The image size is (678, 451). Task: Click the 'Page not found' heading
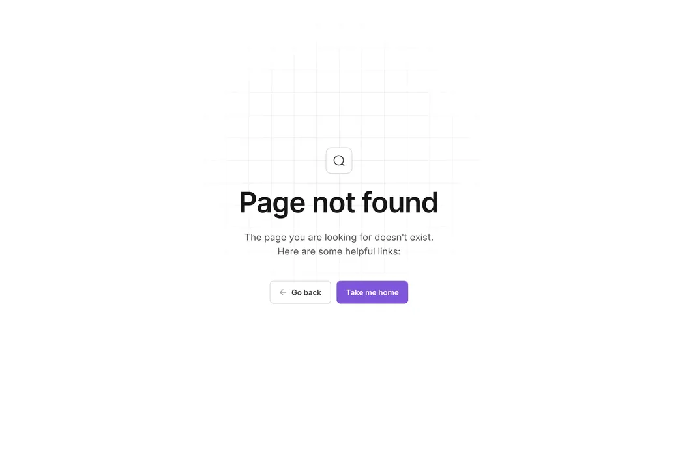point(339,202)
